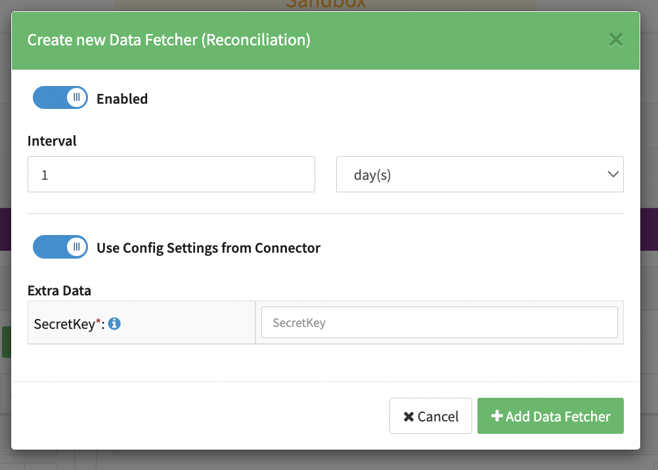Image resolution: width=658 pixels, height=470 pixels.
Task: Click the grip handle on Use Config switch
Action: [x=77, y=247]
